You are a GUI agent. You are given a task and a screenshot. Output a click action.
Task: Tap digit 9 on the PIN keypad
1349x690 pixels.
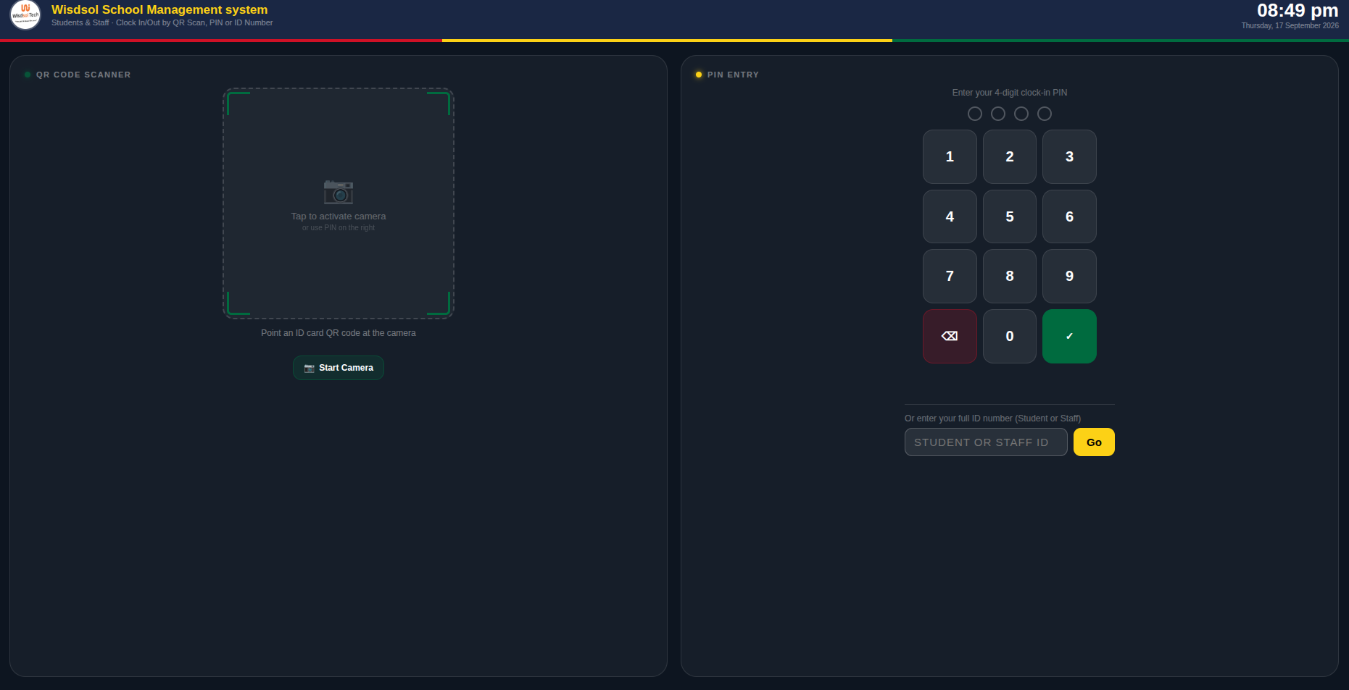pyautogui.click(x=1069, y=276)
